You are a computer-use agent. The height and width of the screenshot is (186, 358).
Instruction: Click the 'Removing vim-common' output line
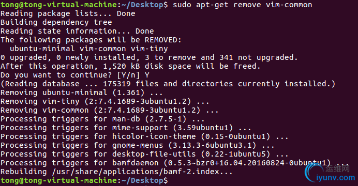(109, 110)
